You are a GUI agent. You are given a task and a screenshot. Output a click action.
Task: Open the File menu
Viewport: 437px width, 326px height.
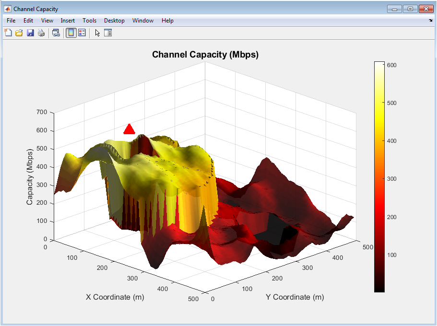[x=11, y=21]
